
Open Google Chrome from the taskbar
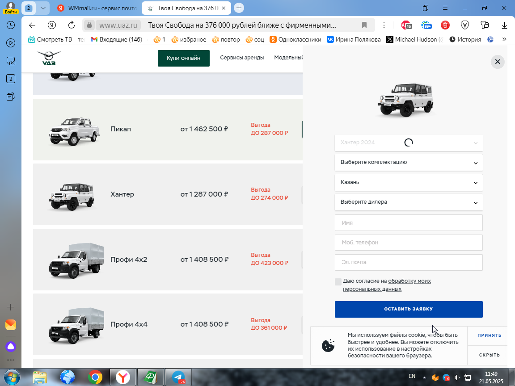(95, 377)
